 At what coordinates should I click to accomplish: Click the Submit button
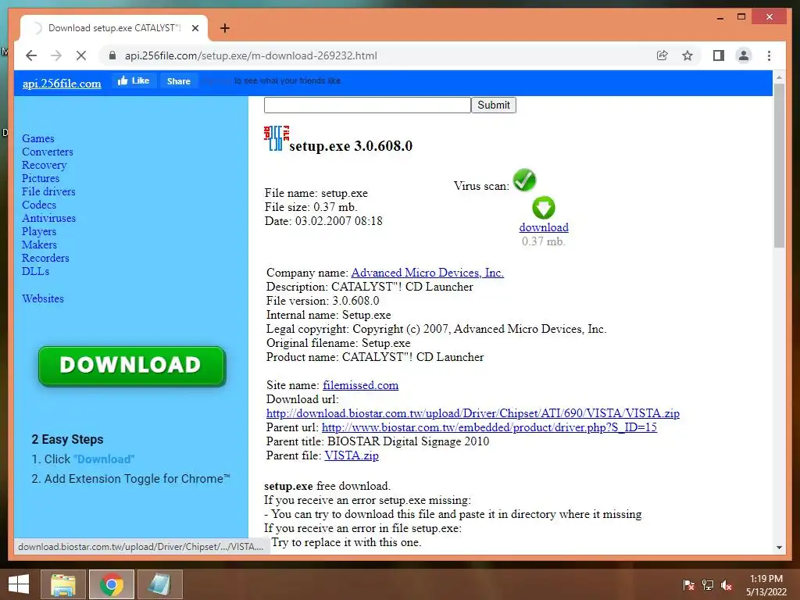494,105
